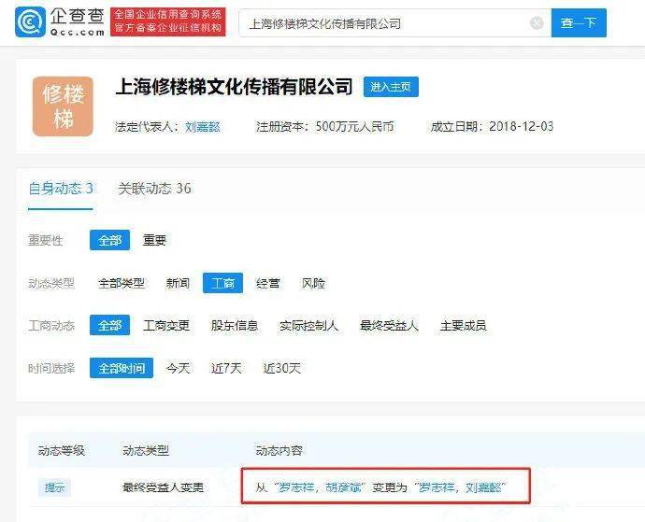Open the first 罗志祥 link before 胡彦斌
Image resolution: width=645 pixels, height=522 pixels.
(296, 487)
